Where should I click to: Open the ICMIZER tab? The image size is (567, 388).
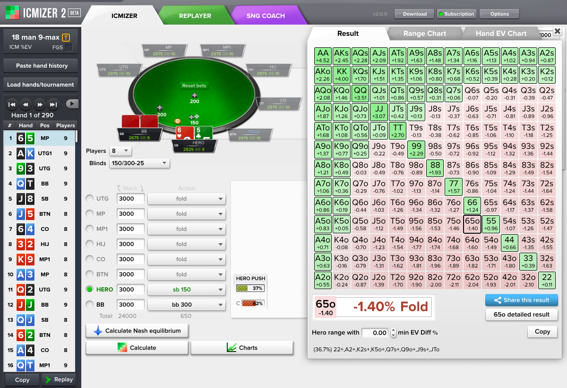(x=124, y=16)
